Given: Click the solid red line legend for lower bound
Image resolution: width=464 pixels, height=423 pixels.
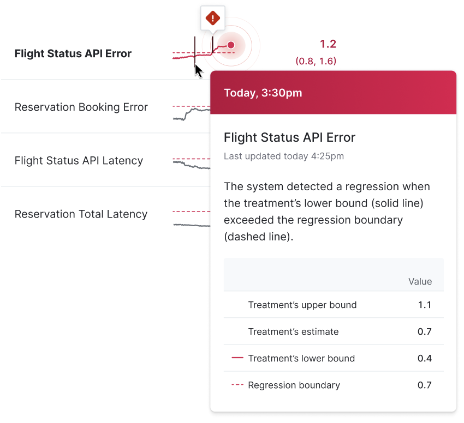Looking at the screenshot, I should tap(237, 358).
